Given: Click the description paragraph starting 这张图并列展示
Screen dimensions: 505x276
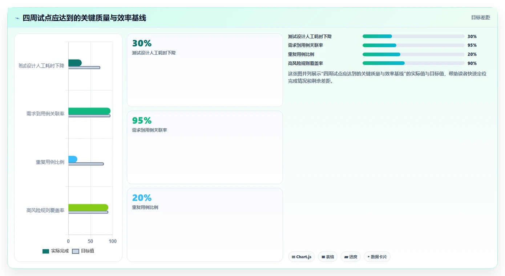Looking at the screenshot, I should (x=387, y=77).
